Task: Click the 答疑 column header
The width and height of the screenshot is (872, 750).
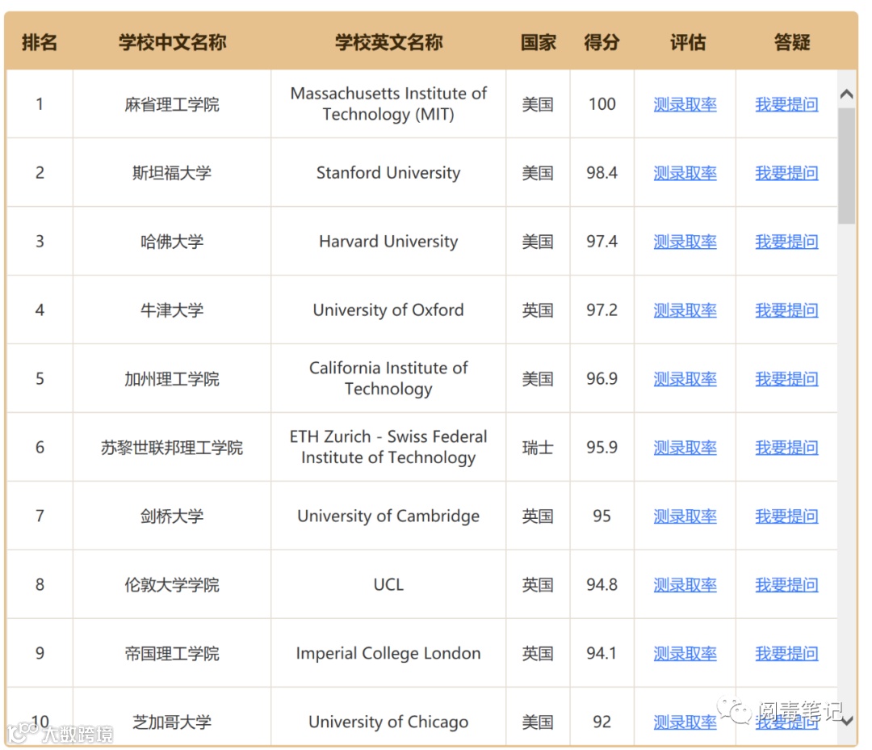Action: pyautogui.click(x=792, y=42)
